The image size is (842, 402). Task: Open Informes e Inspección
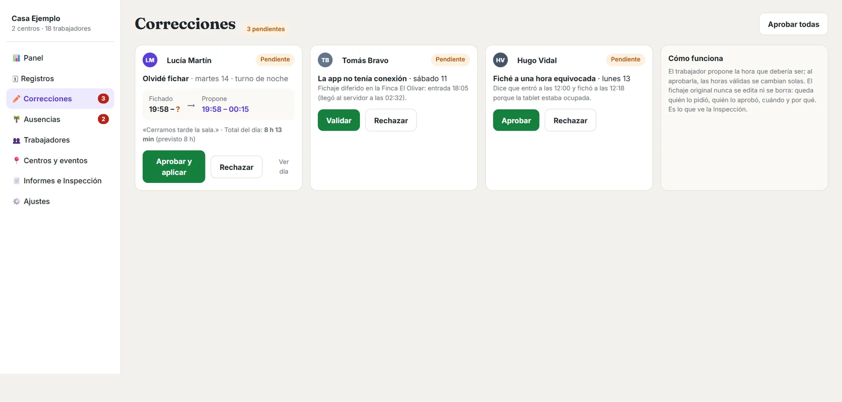(x=60, y=181)
